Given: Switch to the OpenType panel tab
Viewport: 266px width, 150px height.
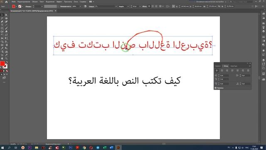Looking at the screenshot, I should (x=234, y=66).
